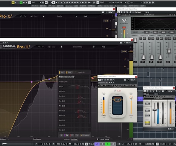Open the Low Cut preset menu in back Pro-Q 3
The height and width of the screenshot is (146, 176).
pyautogui.click(x=60, y=16)
